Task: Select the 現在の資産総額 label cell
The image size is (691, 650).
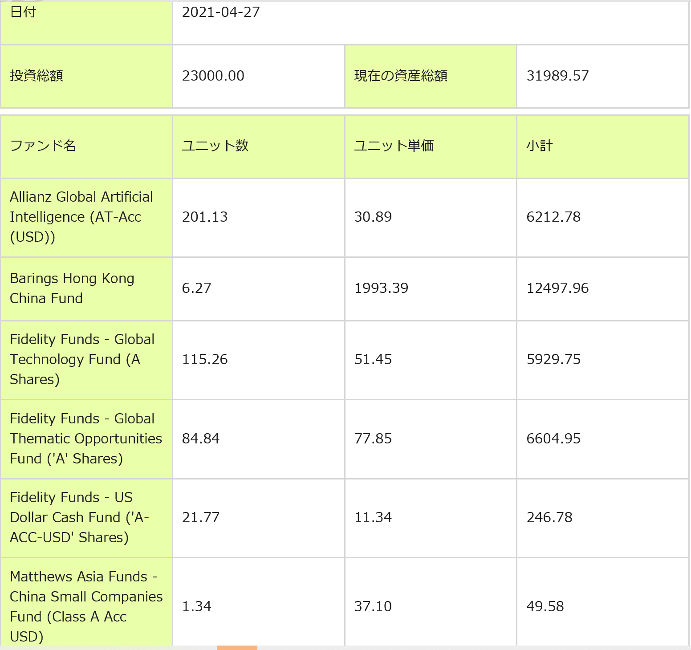Action: coord(401,76)
